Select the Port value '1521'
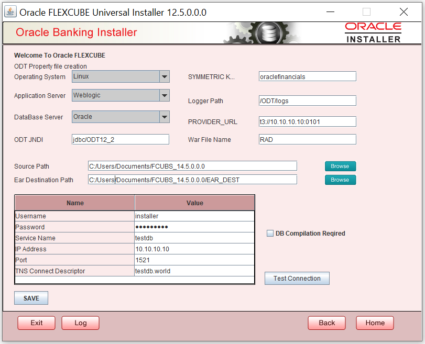 pos(194,260)
